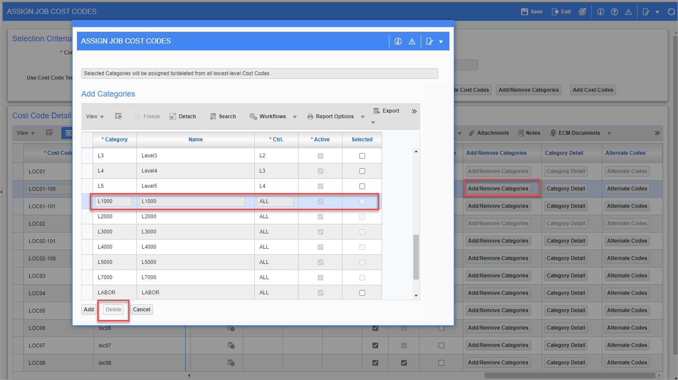678x380 pixels.
Task: Click the Add Categories table vertical scrollbar
Action: click(416, 257)
